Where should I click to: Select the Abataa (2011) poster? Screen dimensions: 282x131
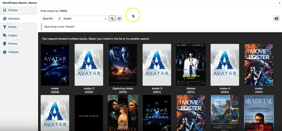click(191, 65)
